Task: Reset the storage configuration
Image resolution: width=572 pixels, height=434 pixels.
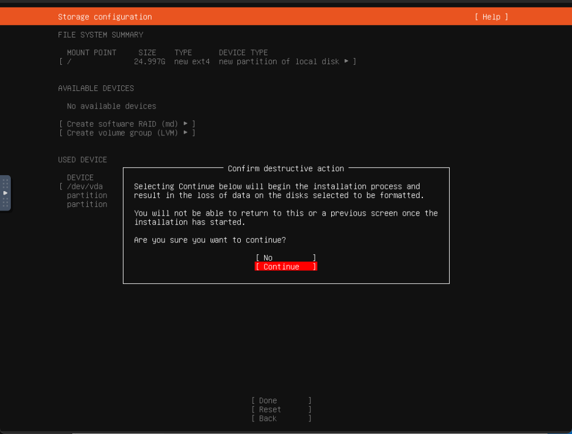Action: pos(281,410)
